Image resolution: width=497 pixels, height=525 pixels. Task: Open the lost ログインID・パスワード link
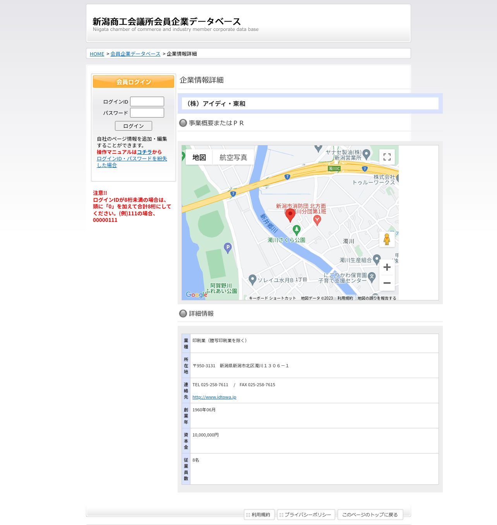tap(132, 162)
